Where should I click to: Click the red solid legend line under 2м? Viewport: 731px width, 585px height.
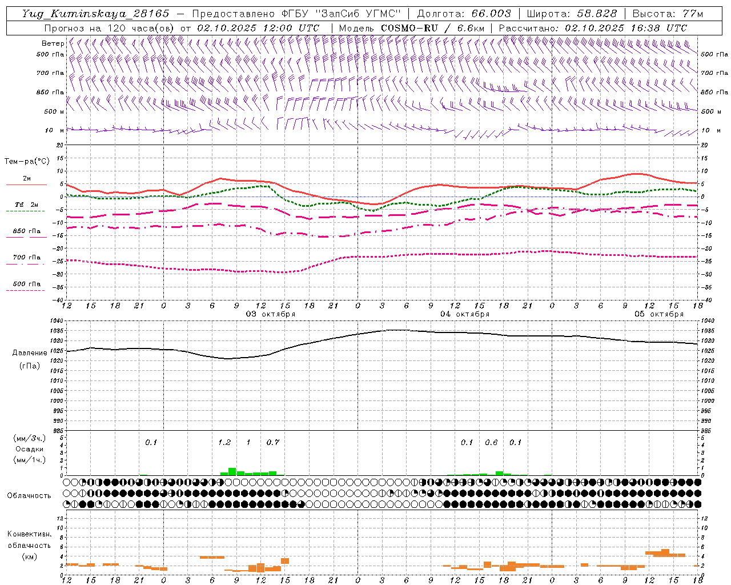click(x=26, y=185)
